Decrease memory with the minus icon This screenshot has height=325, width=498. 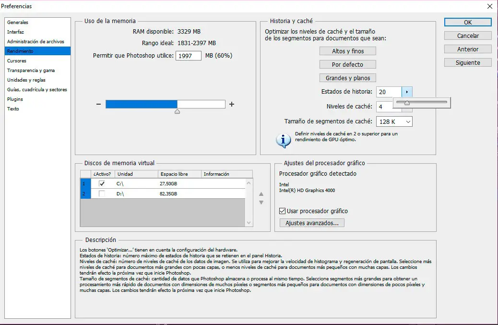[98, 104]
